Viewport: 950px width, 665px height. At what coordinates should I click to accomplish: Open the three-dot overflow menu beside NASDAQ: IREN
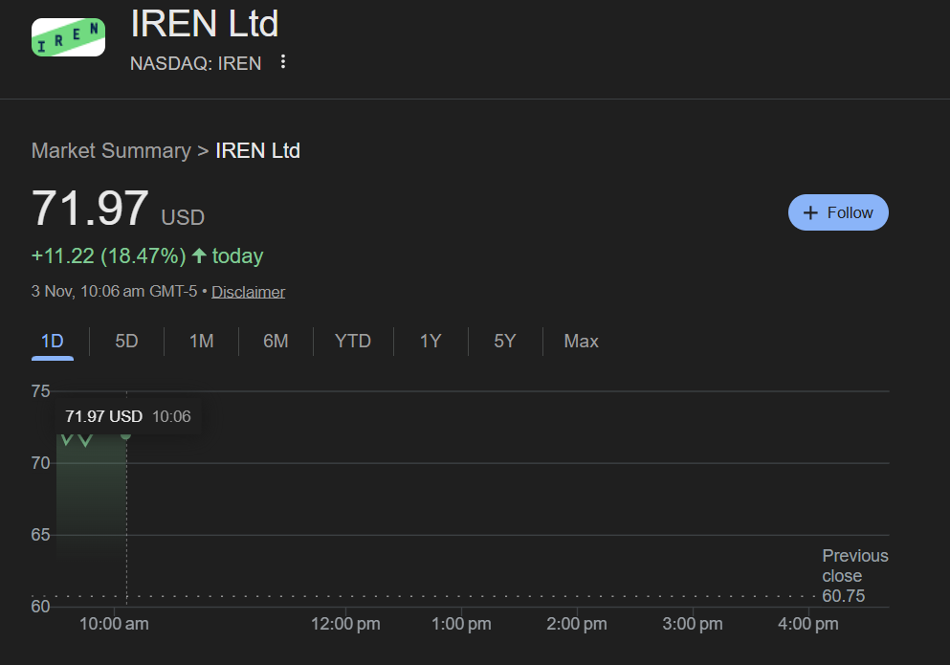click(282, 60)
